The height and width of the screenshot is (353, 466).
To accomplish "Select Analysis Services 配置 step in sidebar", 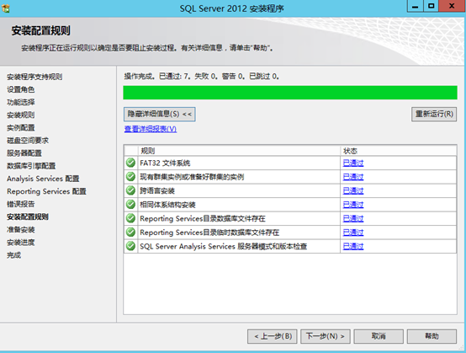I will [x=43, y=179].
